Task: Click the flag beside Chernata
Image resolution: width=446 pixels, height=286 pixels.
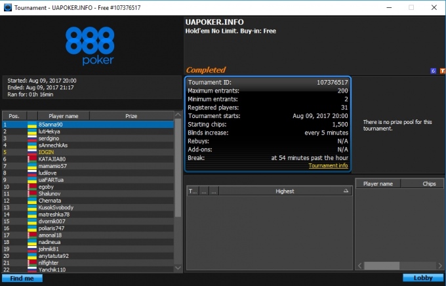Action: tap(32, 201)
